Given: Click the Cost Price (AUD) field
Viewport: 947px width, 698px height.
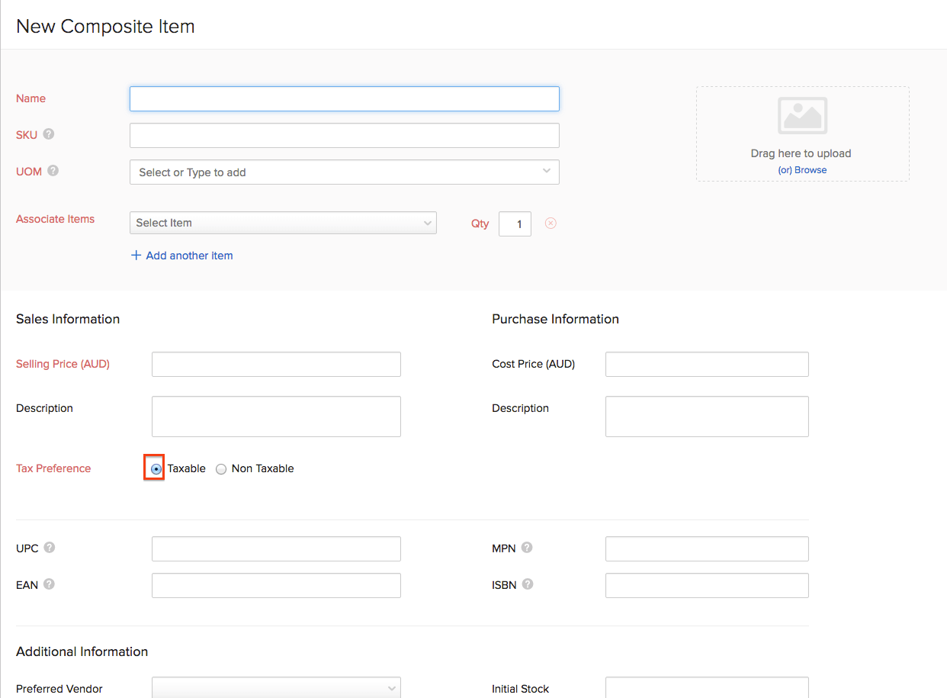Looking at the screenshot, I should [x=706, y=365].
